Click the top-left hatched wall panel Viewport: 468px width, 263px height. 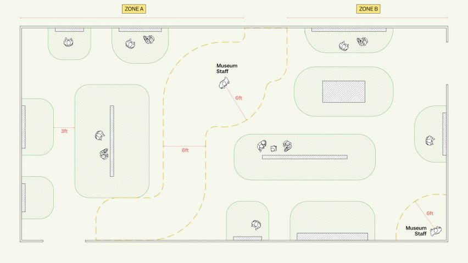70,30
